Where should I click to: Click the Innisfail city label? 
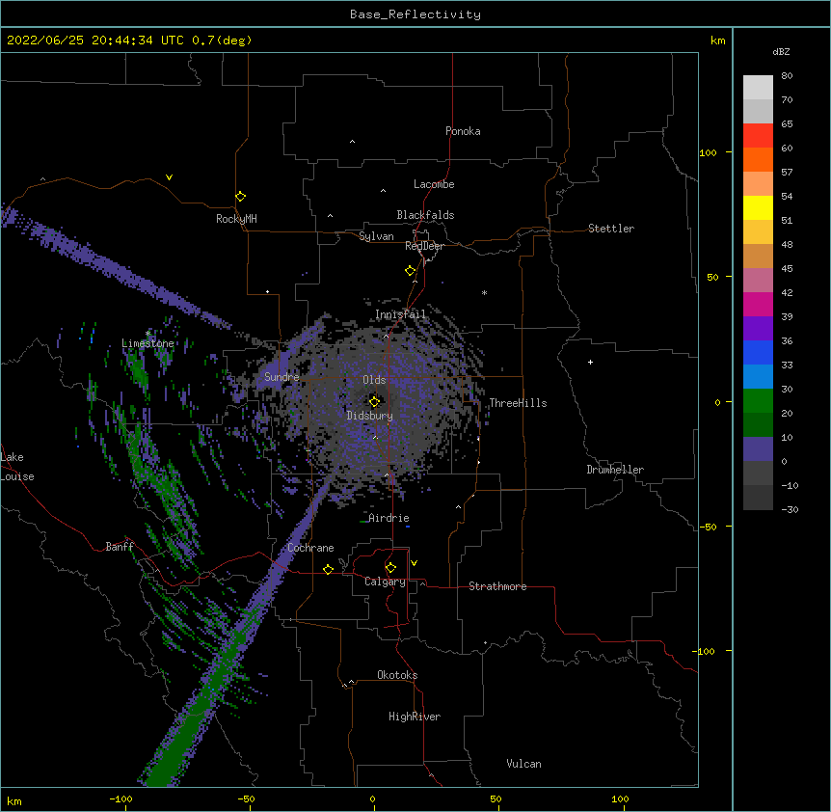tap(400, 314)
